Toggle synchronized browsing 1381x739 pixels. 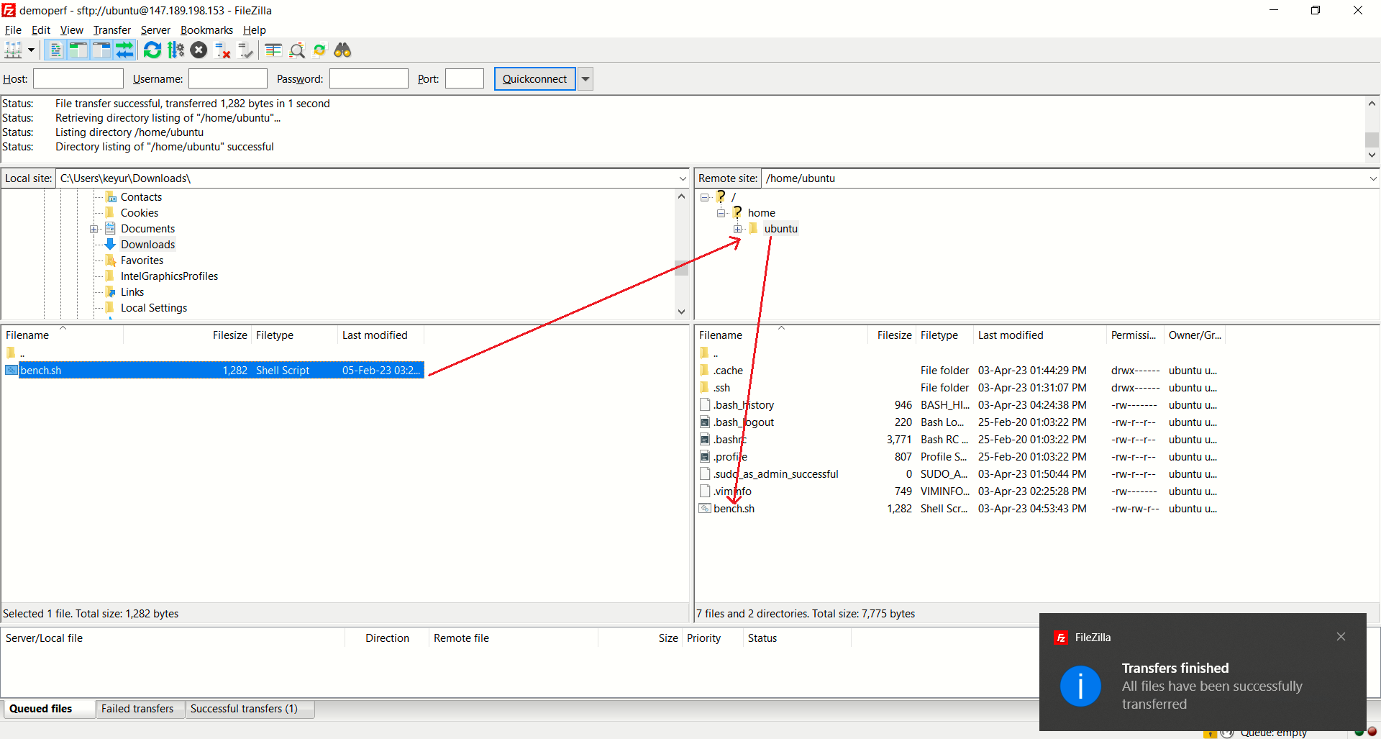pos(320,50)
